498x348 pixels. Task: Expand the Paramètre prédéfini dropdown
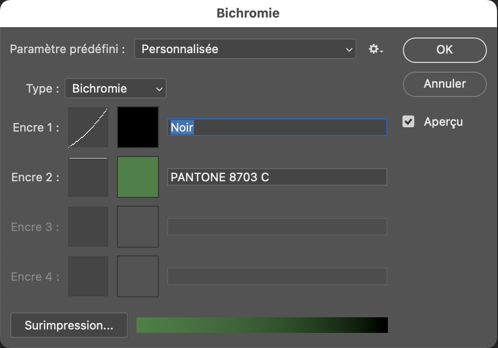245,49
